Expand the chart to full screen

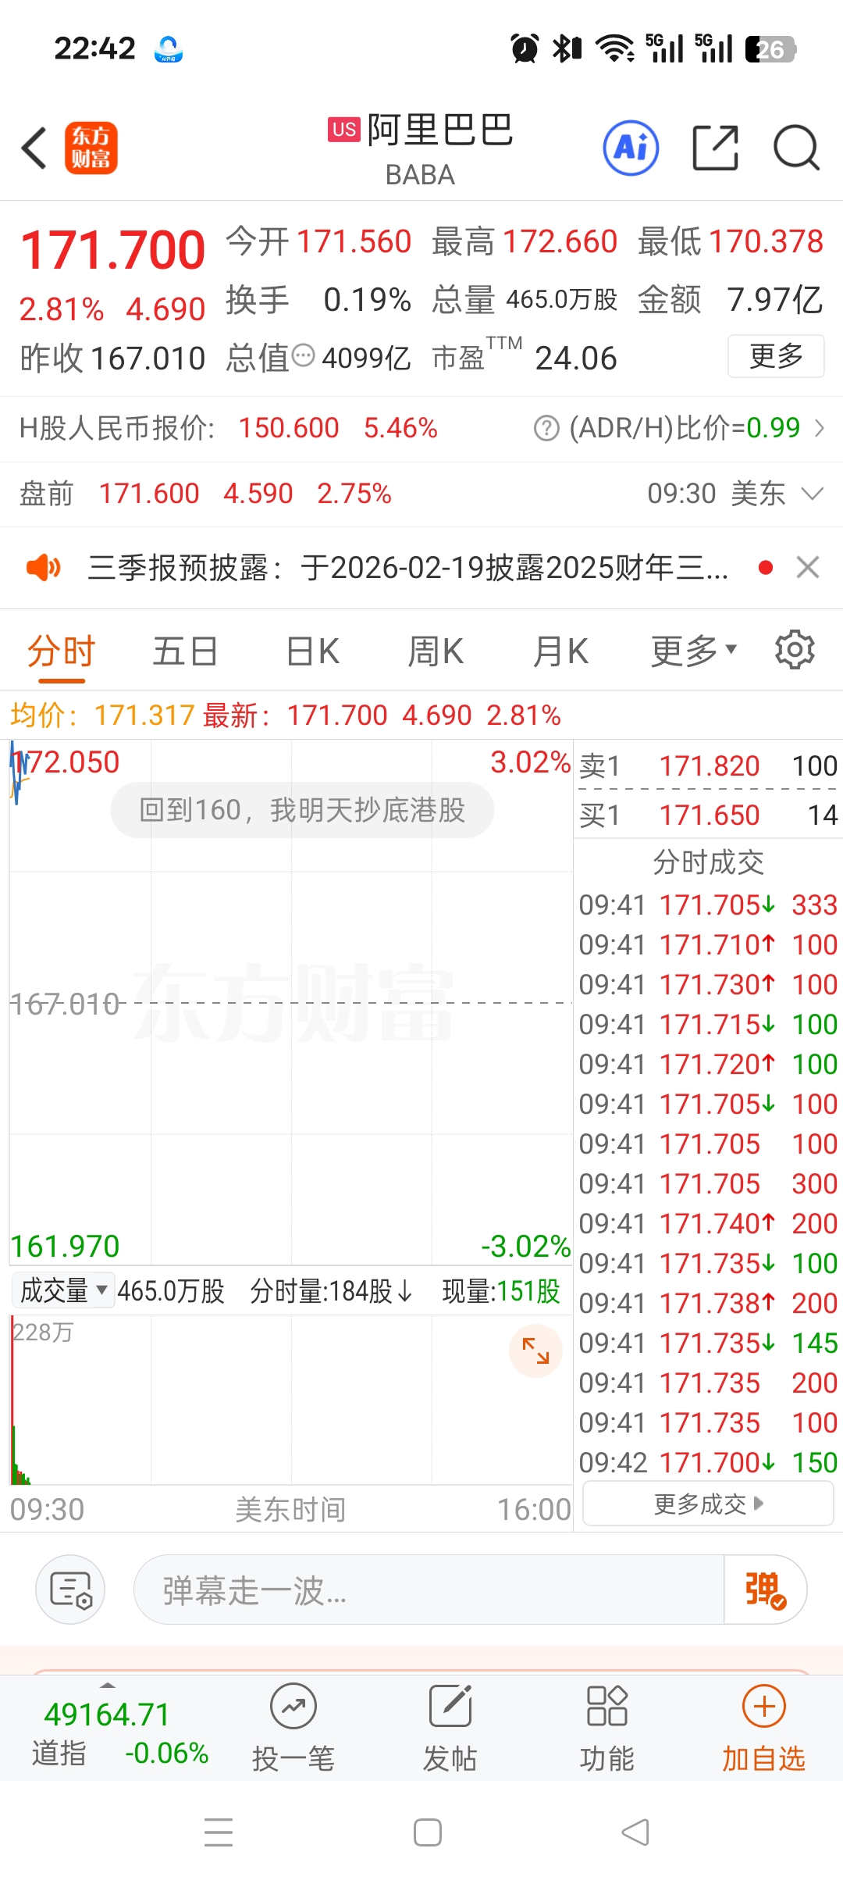536,1351
